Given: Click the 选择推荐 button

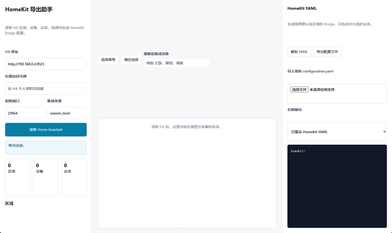Looking at the screenshot, I should pos(108,59).
